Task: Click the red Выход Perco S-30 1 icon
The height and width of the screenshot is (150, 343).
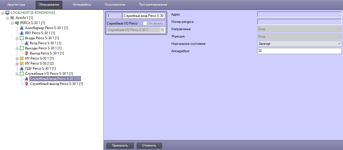Action: (27, 53)
